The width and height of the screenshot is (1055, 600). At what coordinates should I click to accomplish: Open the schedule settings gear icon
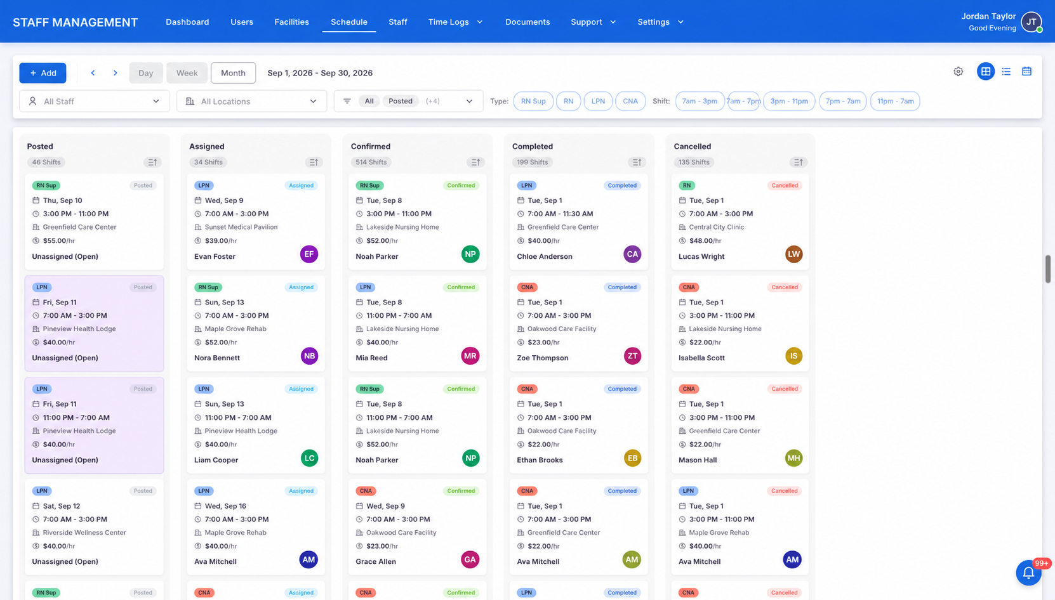click(958, 72)
